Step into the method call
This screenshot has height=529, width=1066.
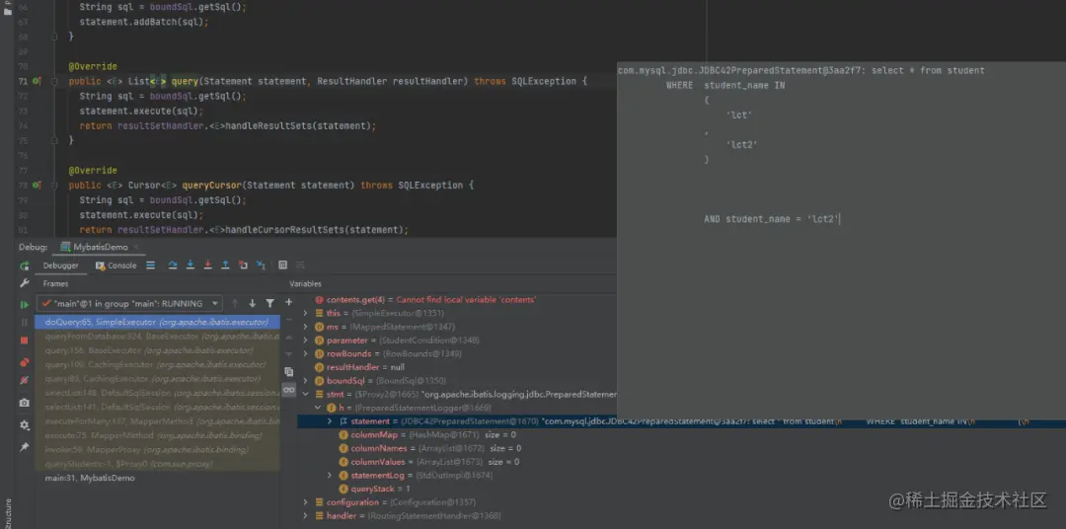click(x=190, y=265)
